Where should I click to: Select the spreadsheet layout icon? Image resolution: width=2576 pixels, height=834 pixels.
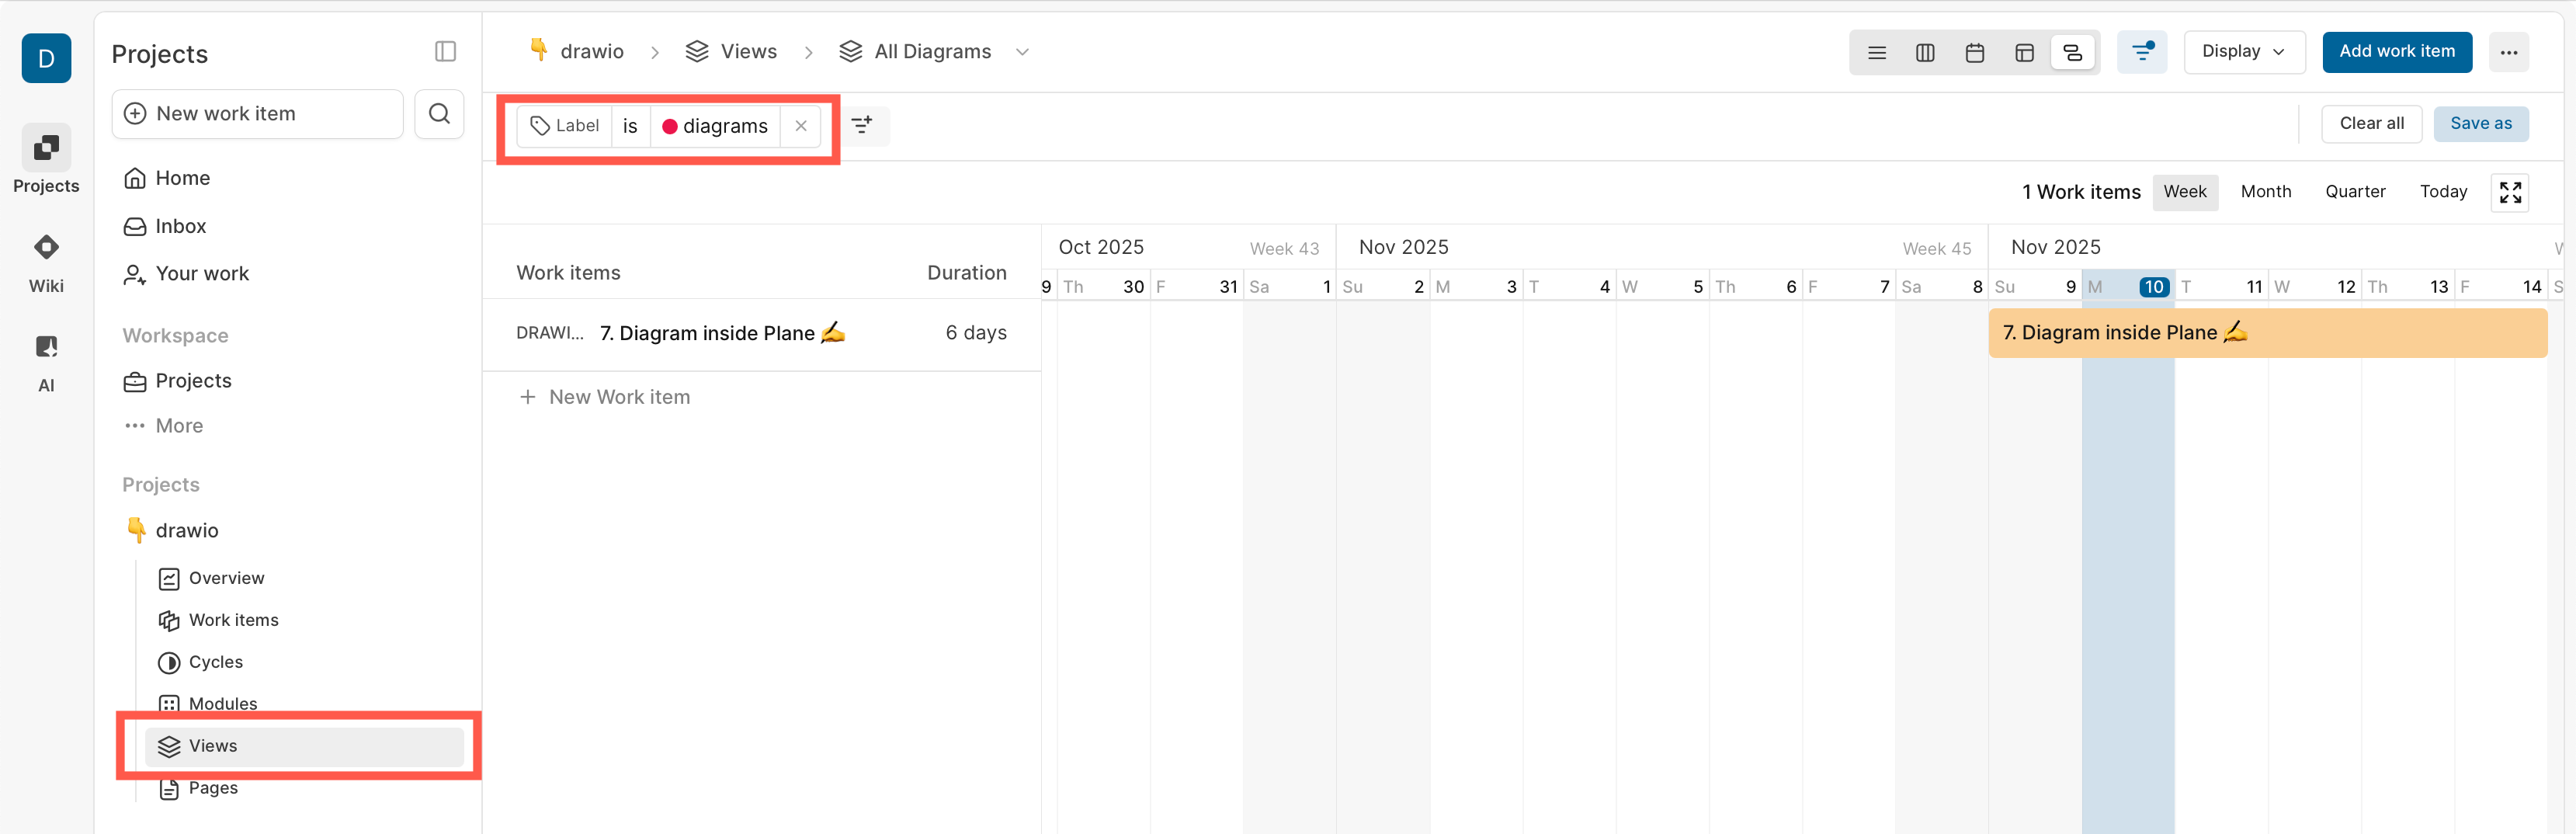pos(2024,52)
